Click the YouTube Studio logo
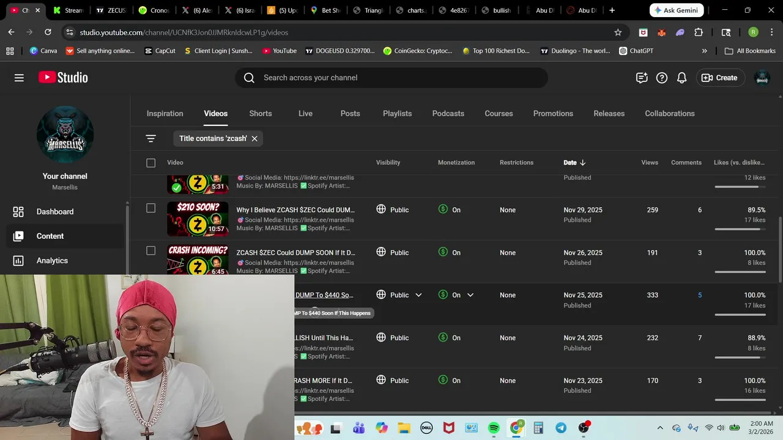The image size is (783, 440). pyautogui.click(x=63, y=78)
